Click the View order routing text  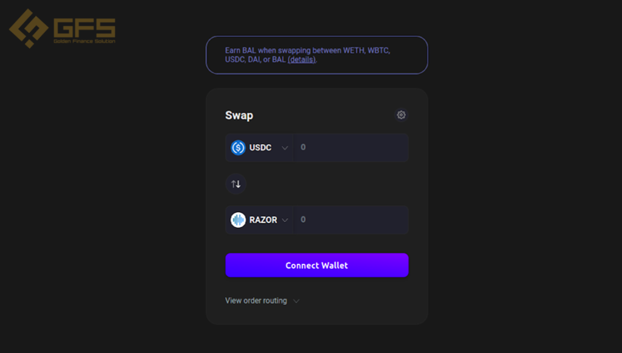pyautogui.click(x=256, y=301)
